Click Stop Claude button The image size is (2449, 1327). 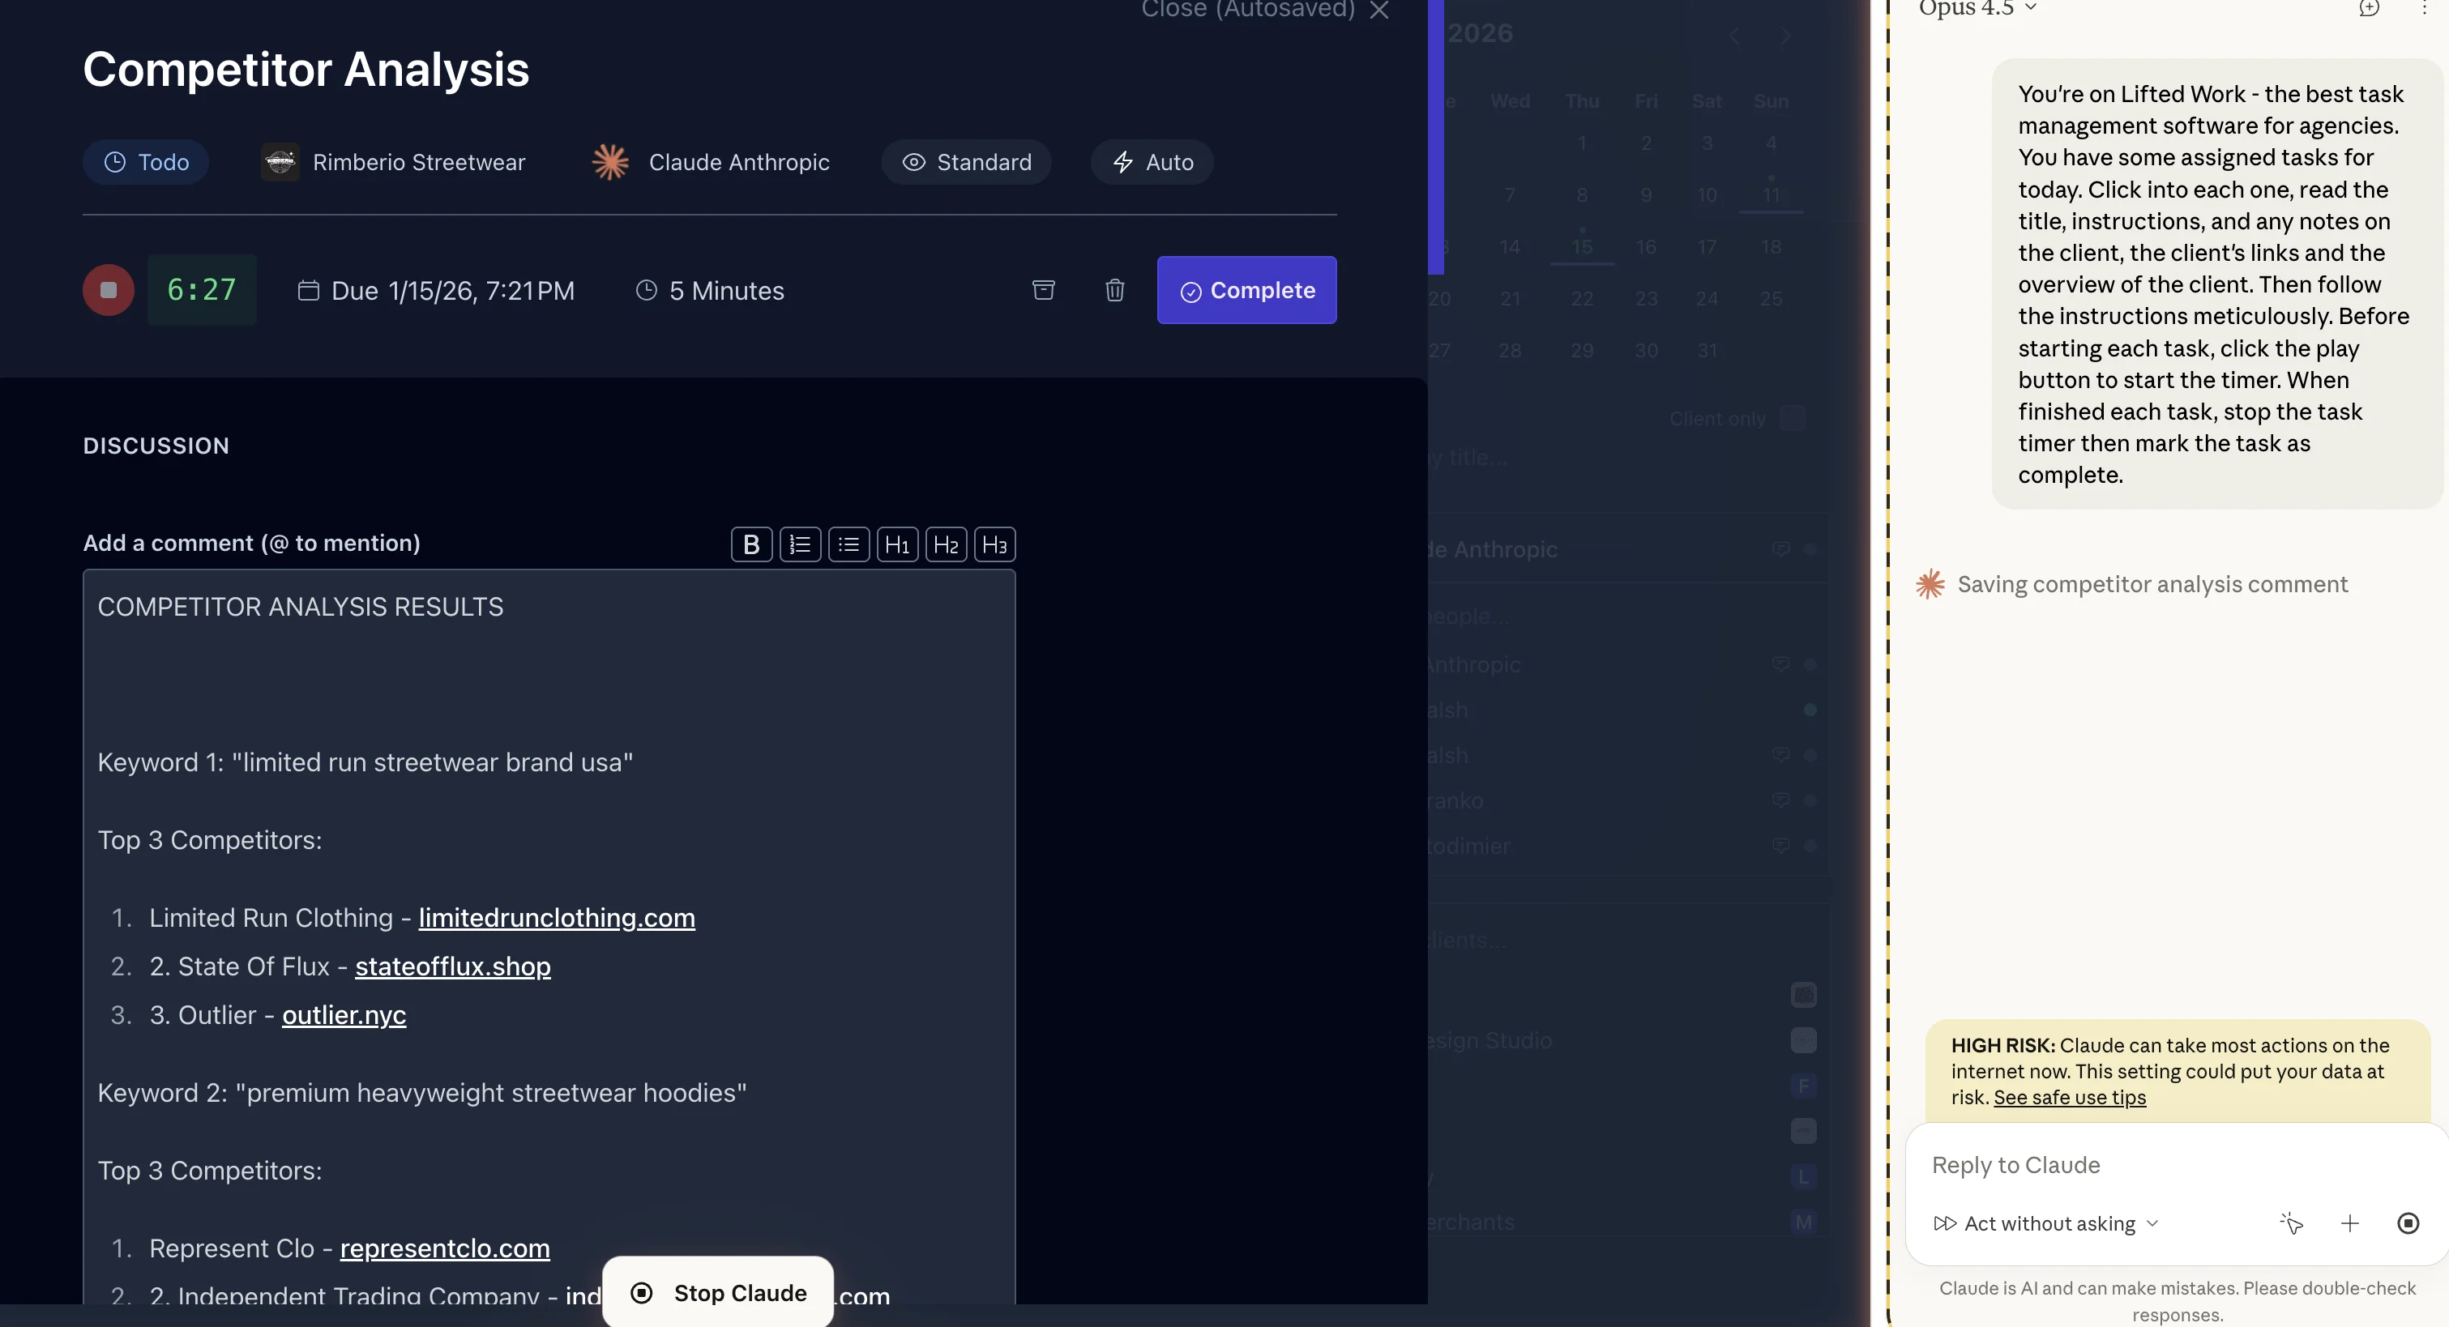pyautogui.click(x=718, y=1293)
